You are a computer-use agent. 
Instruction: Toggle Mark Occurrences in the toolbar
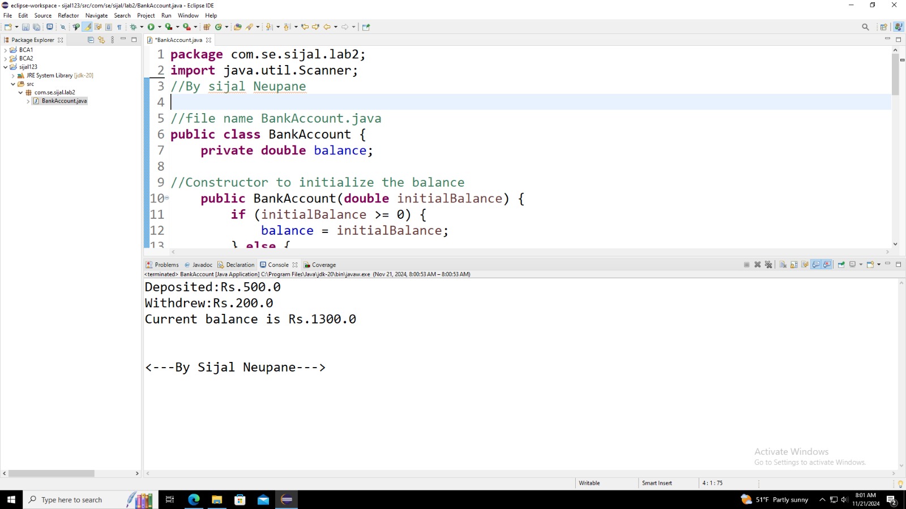point(88,27)
